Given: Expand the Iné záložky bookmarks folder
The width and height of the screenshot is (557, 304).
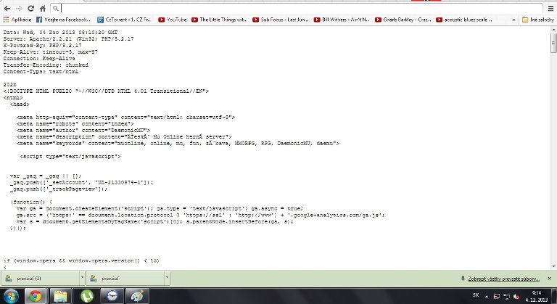Looking at the screenshot, I should pos(539,20).
